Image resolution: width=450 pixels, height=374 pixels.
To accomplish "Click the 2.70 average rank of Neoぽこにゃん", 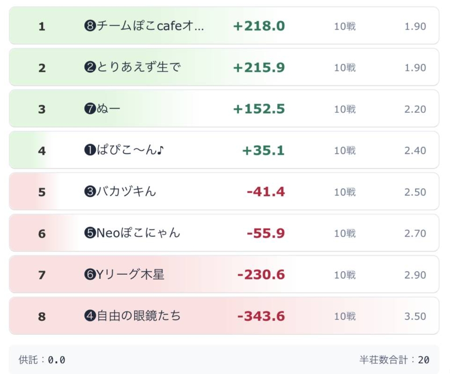I will pos(415,233).
